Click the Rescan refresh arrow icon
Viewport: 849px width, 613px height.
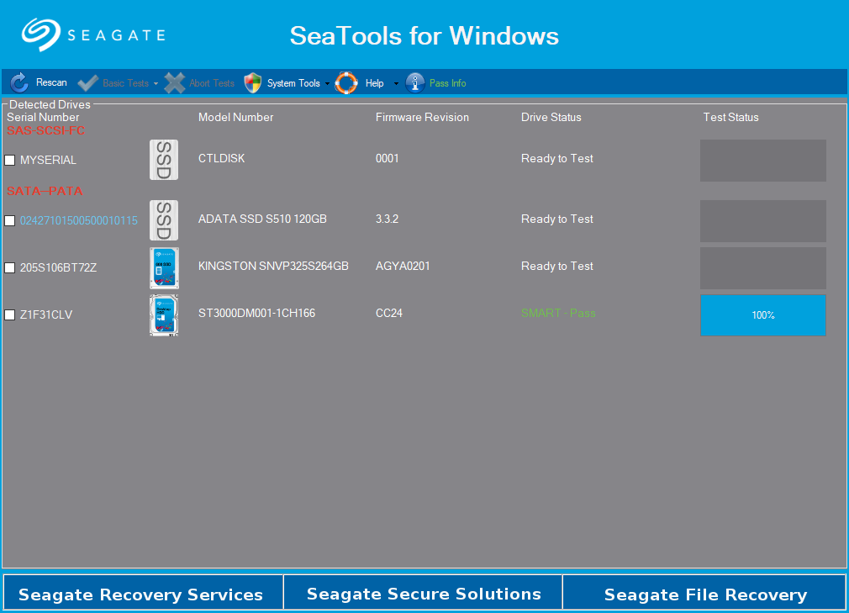(19, 83)
